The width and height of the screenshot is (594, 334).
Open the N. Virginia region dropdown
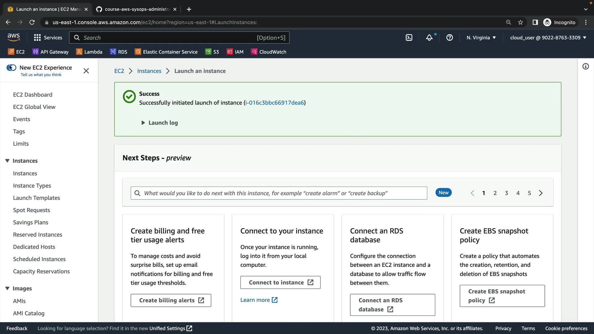click(481, 38)
